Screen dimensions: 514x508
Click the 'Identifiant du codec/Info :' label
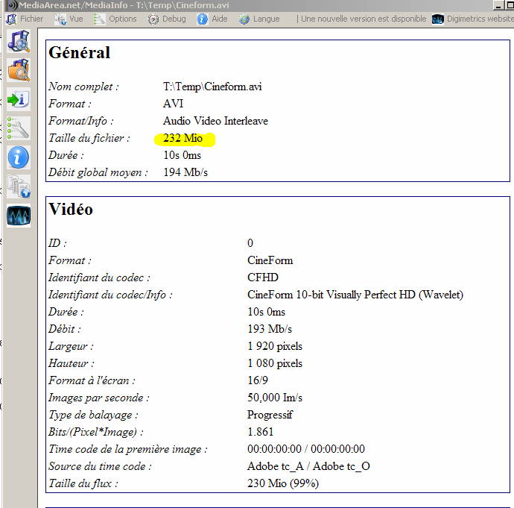pos(110,295)
